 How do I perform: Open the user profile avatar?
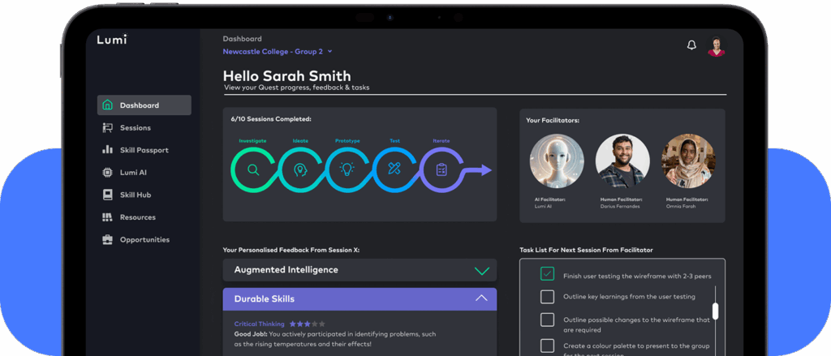(x=716, y=46)
